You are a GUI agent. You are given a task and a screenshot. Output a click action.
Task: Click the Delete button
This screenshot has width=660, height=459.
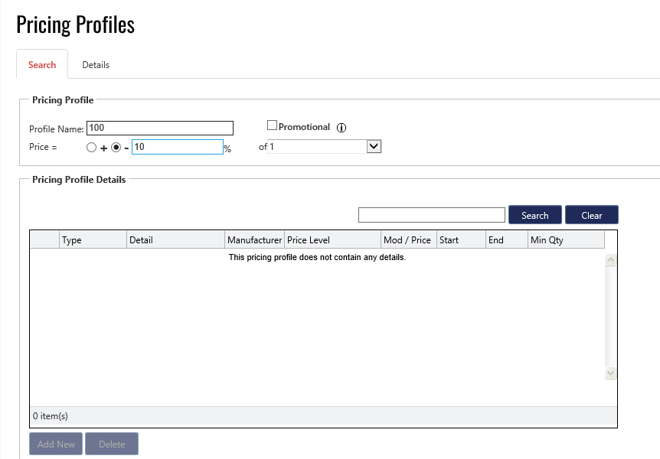click(112, 444)
